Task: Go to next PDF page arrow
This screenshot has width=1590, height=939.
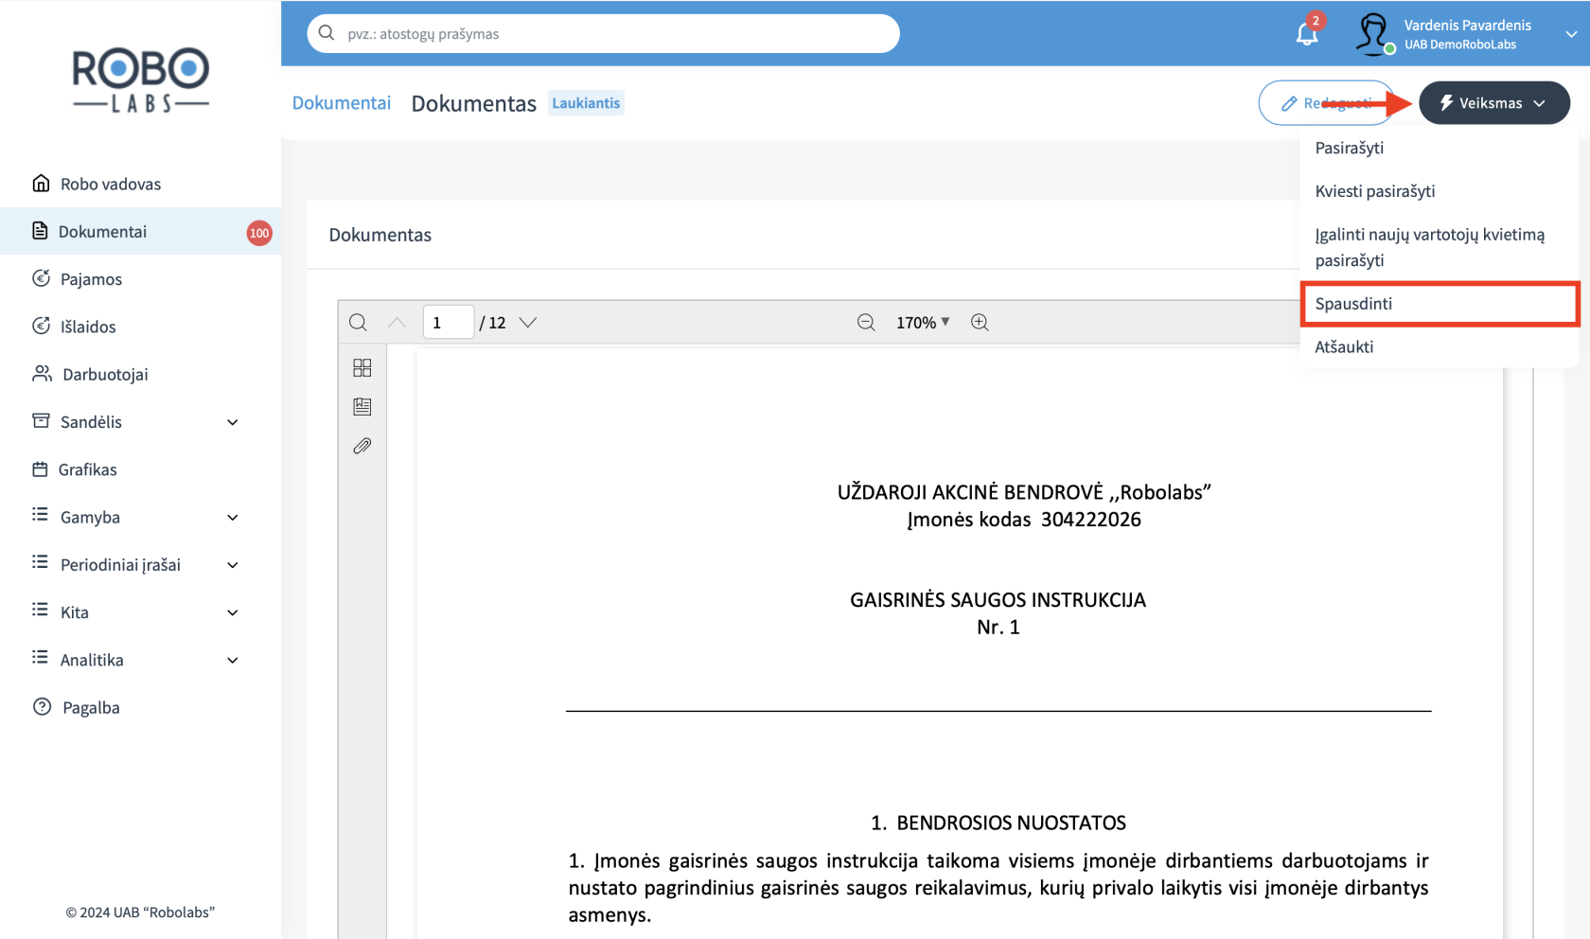Action: tap(528, 322)
